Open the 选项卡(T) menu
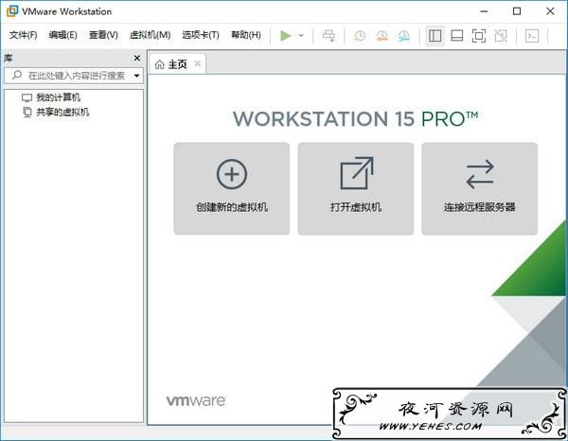This screenshot has height=441, width=568. tap(201, 35)
